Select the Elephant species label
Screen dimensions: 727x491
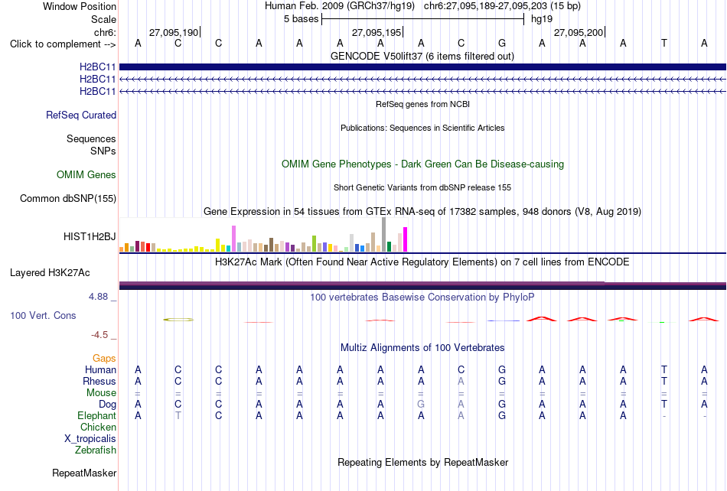tap(96, 415)
